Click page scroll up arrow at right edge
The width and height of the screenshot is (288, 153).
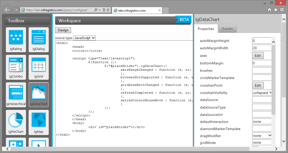click(x=284, y=19)
